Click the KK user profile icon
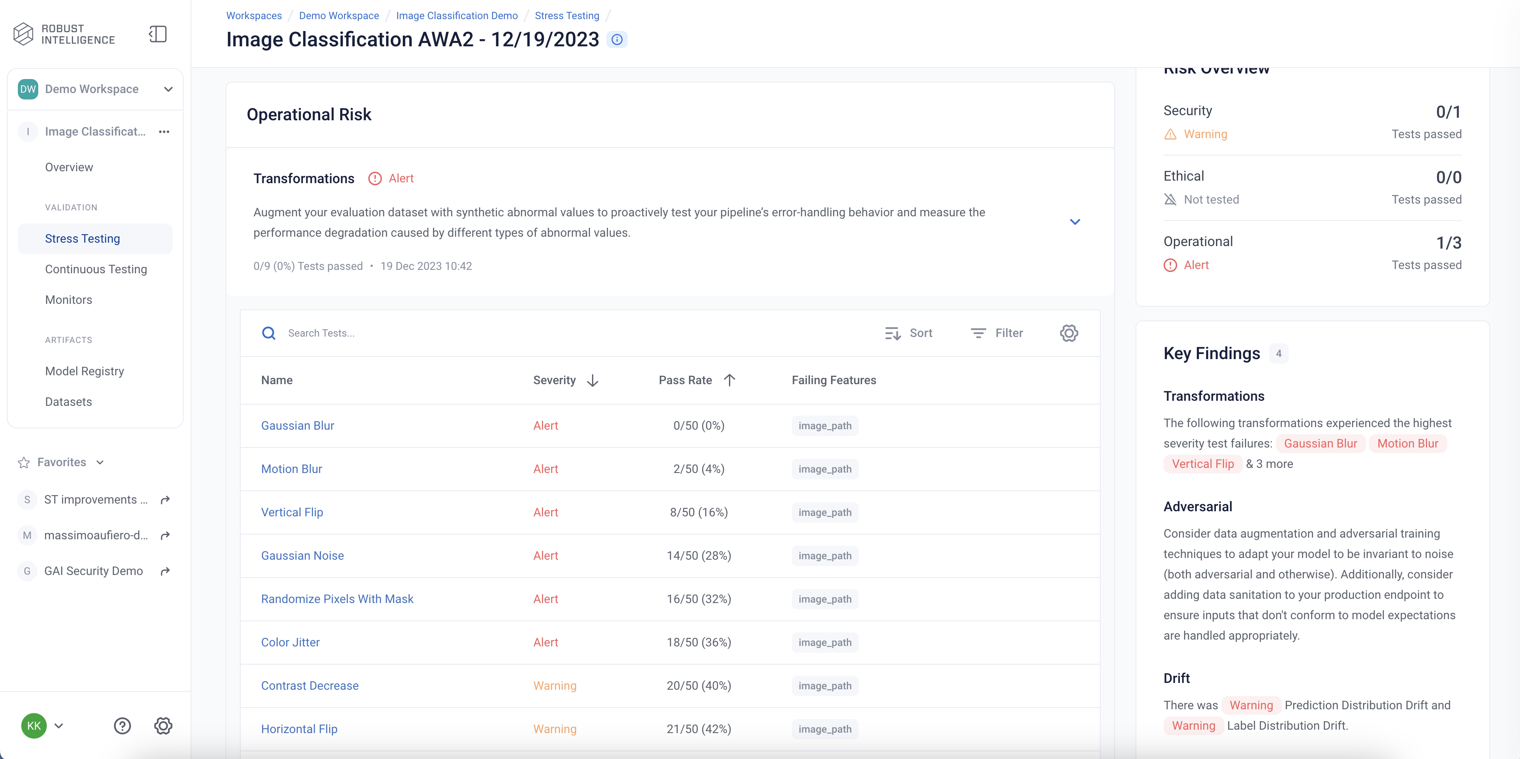Viewport: 1520px width, 759px height. (34, 724)
